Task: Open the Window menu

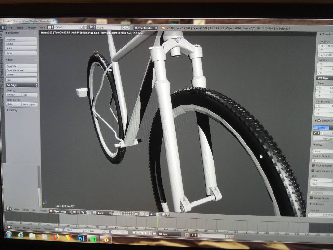Action: [32, 28]
